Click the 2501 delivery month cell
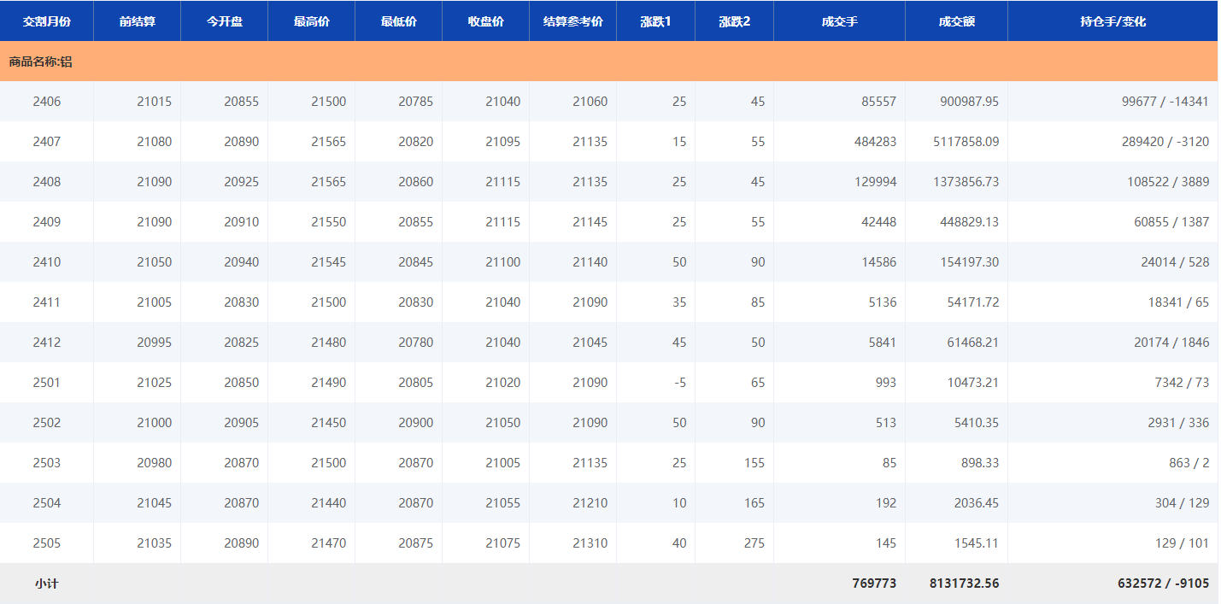The height and width of the screenshot is (604, 1221). [x=47, y=383]
